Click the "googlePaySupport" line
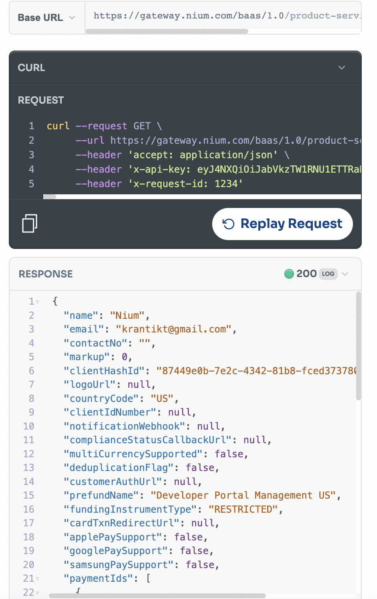 pos(138,551)
